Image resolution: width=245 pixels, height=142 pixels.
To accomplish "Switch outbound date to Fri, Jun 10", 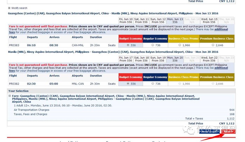I will pos(126,21).
